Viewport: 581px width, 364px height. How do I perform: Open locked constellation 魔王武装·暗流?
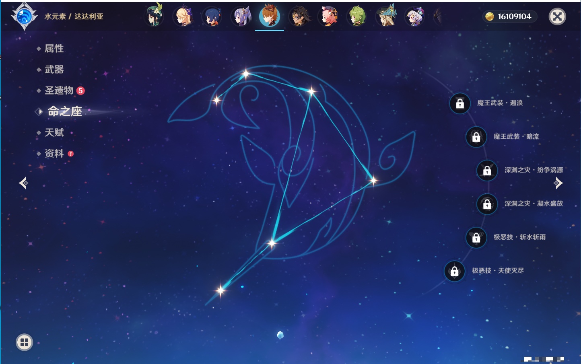(x=476, y=137)
